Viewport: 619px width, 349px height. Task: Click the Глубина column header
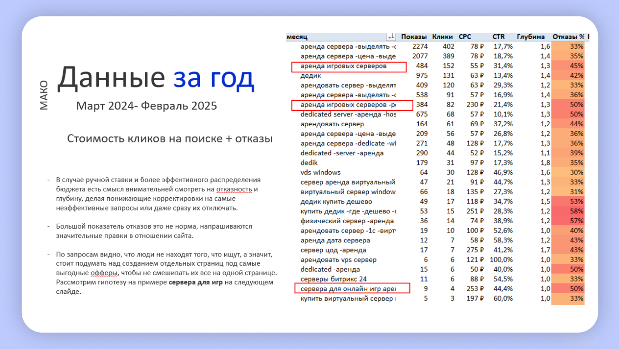coord(531,37)
